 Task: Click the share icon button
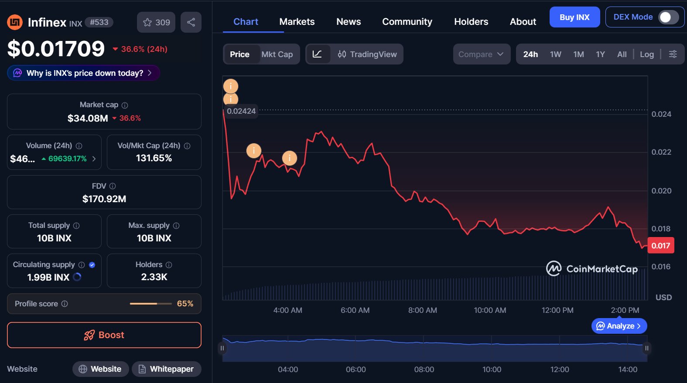191,22
